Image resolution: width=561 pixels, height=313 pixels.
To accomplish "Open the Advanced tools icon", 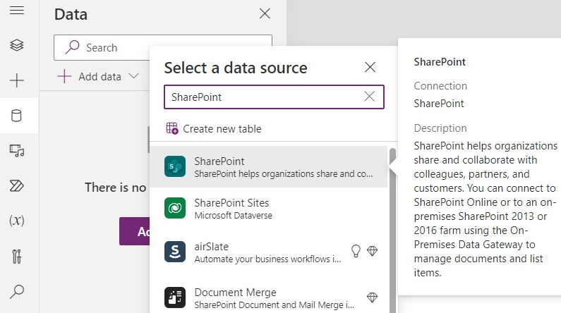I will click(x=17, y=256).
